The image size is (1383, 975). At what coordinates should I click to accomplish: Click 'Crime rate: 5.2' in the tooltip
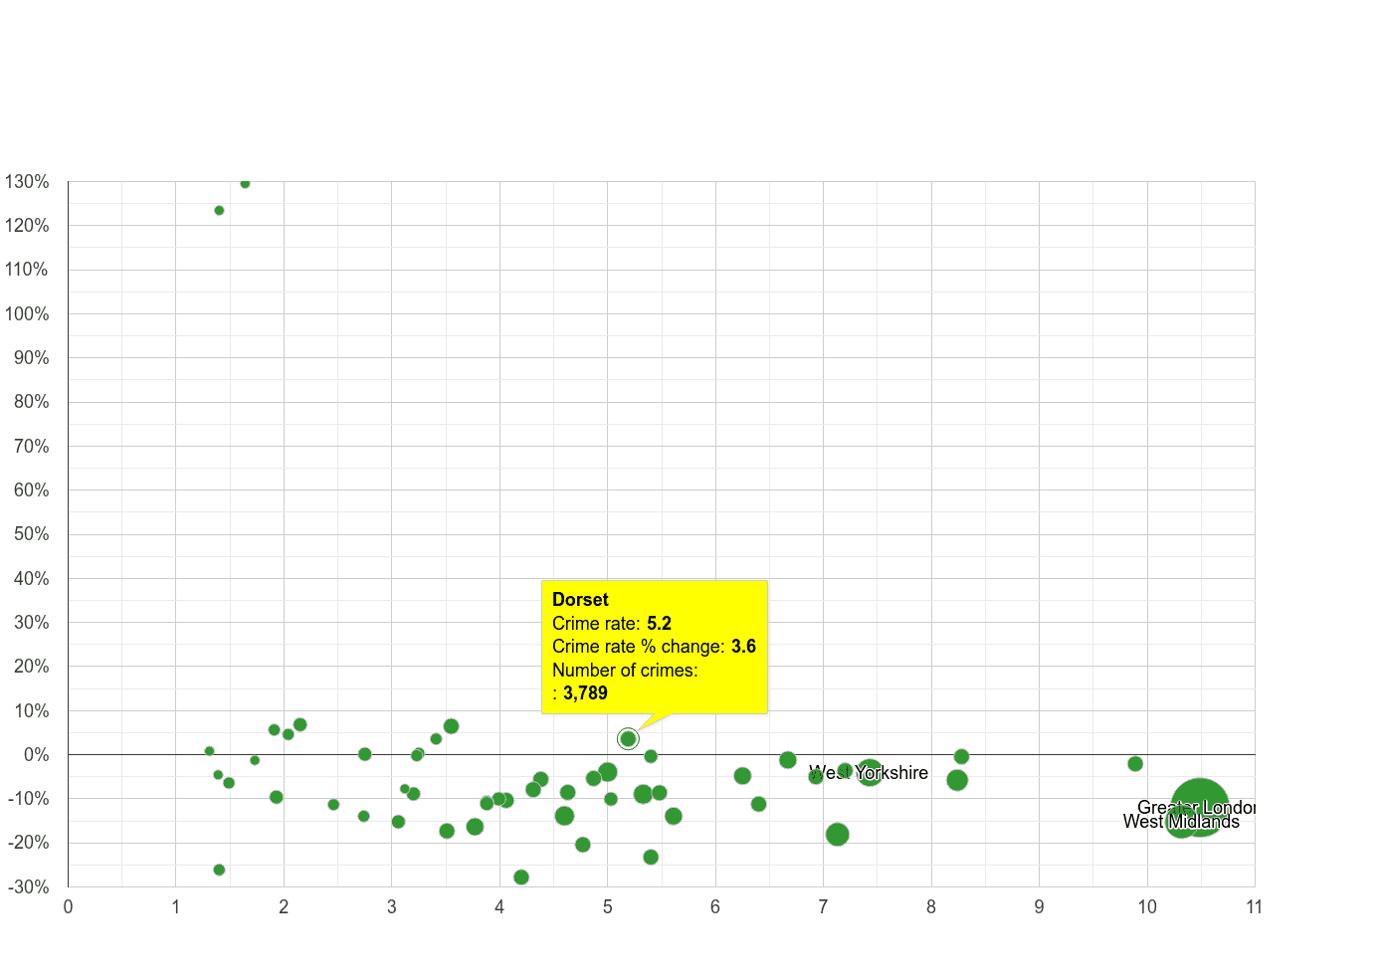612,624
